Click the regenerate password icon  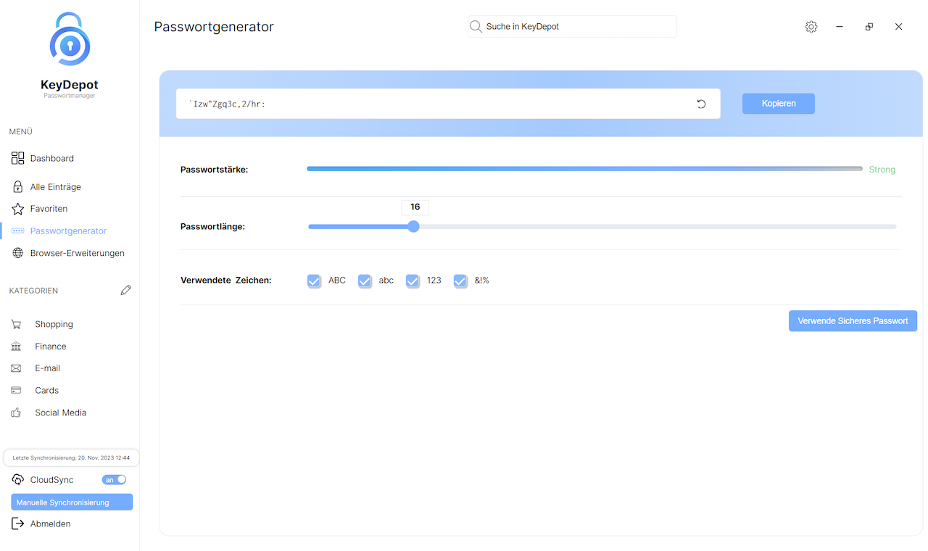coord(701,104)
